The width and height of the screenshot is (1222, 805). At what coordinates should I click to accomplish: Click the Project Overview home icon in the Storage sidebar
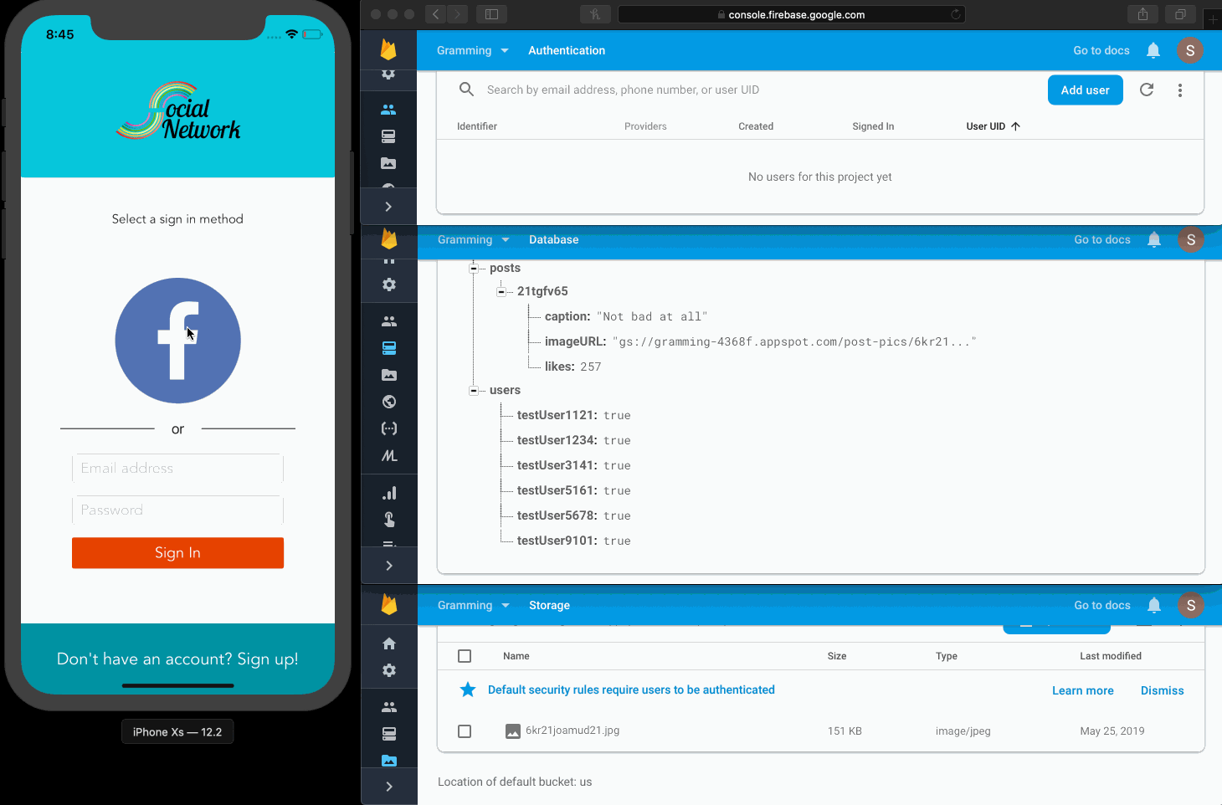(389, 643)
